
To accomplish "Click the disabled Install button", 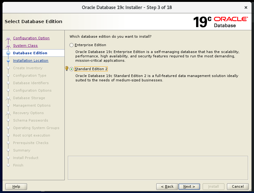I will click(213, 186).
